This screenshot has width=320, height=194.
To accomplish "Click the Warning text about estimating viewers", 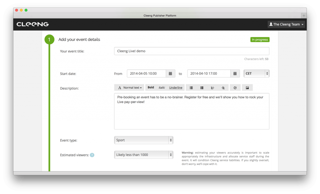I will coord(225,158).
